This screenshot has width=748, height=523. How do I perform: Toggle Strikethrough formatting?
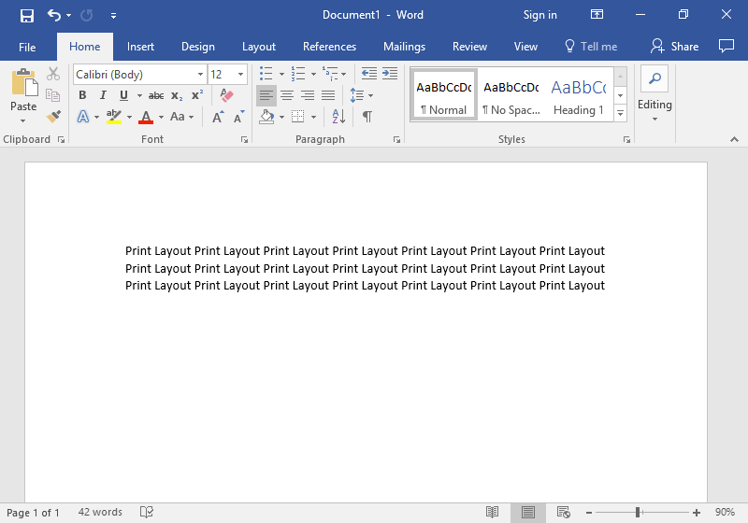(x=156, y=95)
